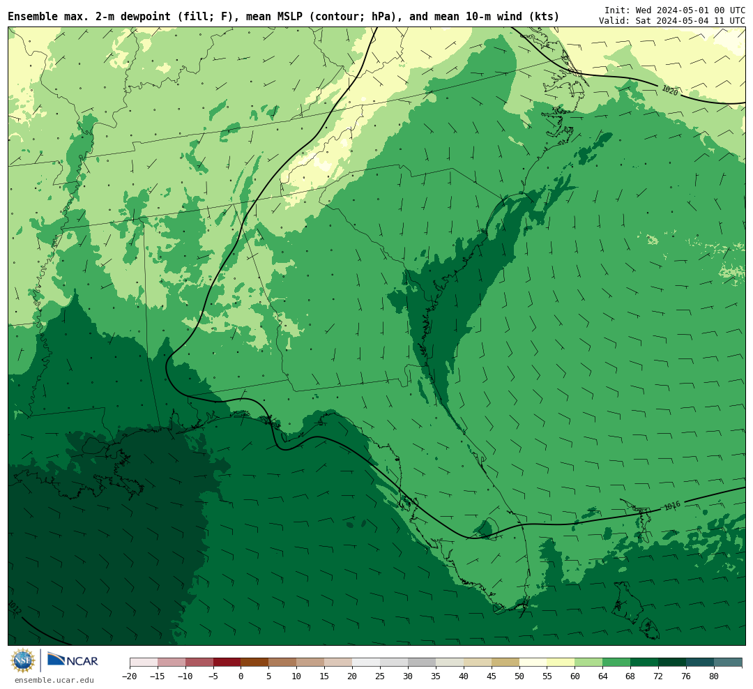Image resolution: width=753 pixels, height=689 pixels.
Task: Click the 1012 contour label
Action: (15, 608)
